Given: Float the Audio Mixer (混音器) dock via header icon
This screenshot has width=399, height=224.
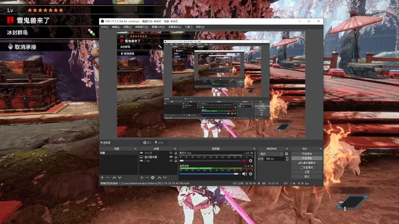Looking at the screenshot, I should (254, 149).
